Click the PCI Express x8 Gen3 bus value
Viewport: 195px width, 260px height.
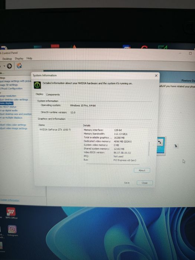pyautogui.click(x=125, y=160)
